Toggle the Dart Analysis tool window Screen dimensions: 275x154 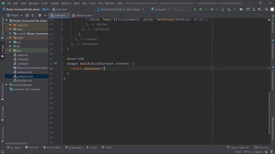52,148
